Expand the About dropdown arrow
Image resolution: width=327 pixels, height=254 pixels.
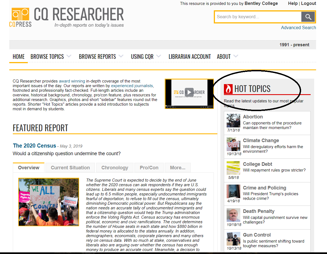pos(236,56)
